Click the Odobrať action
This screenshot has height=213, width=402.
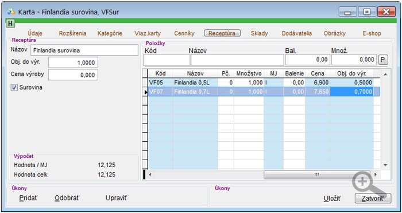pyautogui.click(x=67, y=198)
